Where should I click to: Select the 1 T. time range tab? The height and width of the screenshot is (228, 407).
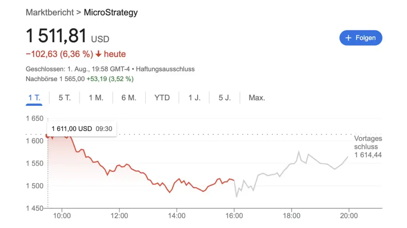pyautogui.click(x=34, y=97)
